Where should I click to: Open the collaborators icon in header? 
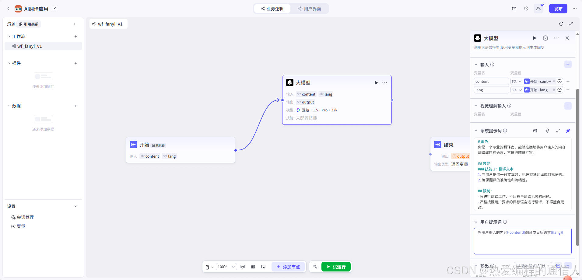538,9
